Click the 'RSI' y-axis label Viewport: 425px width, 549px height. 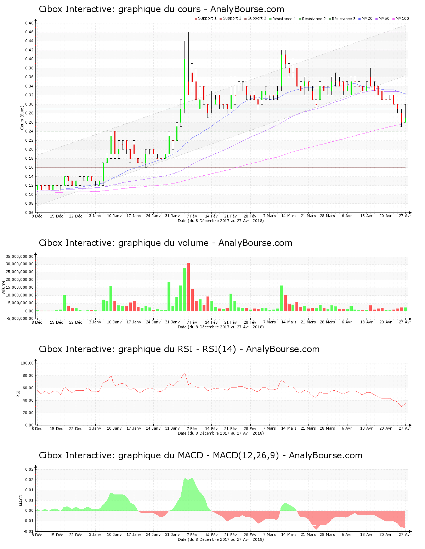(18, 394)
